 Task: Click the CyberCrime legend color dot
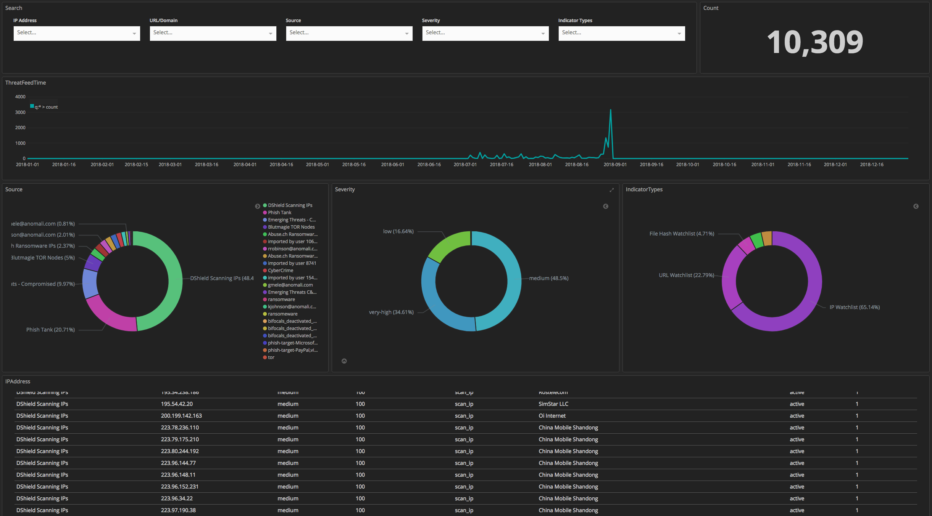click(265, 271)
